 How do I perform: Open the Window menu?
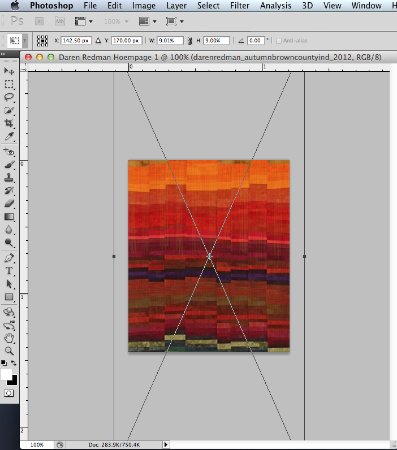tap(366, 6)
